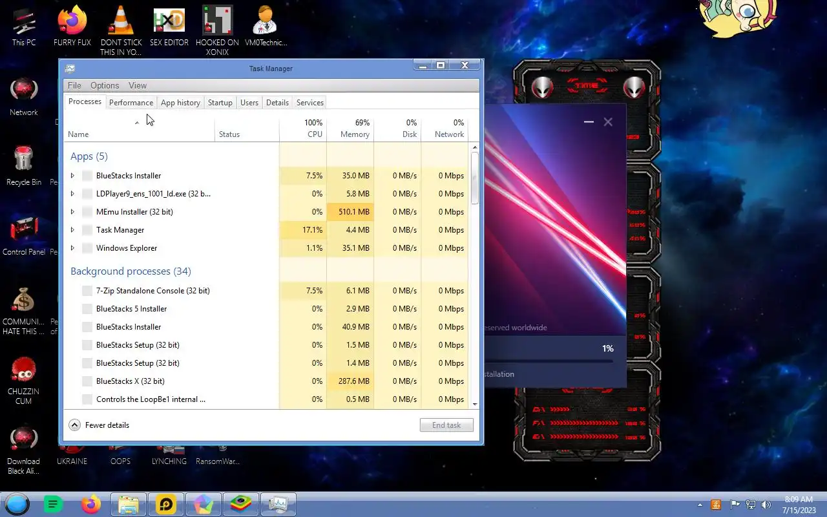
Task: Open the Java update tray icon
Action: click(716, 505)
